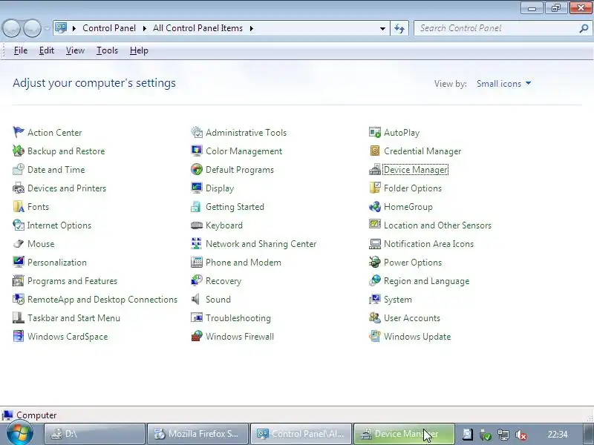
Task: Open the Tools menu
Action: [107, 50]
